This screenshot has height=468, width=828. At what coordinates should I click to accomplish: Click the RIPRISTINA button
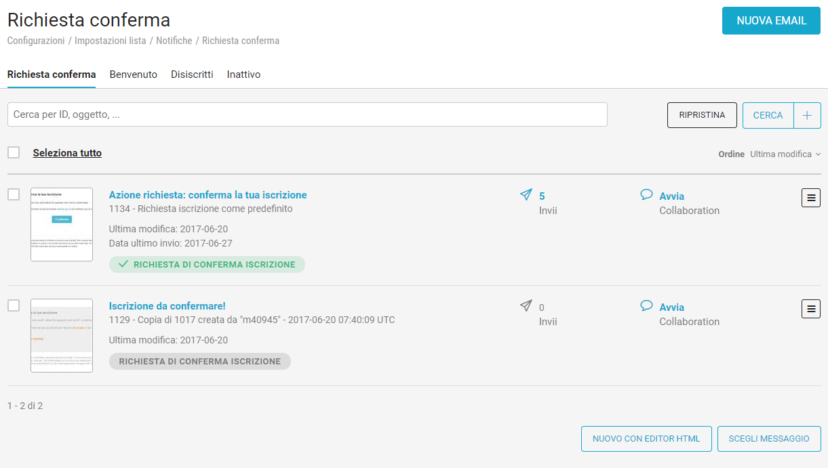pos(702,115)
